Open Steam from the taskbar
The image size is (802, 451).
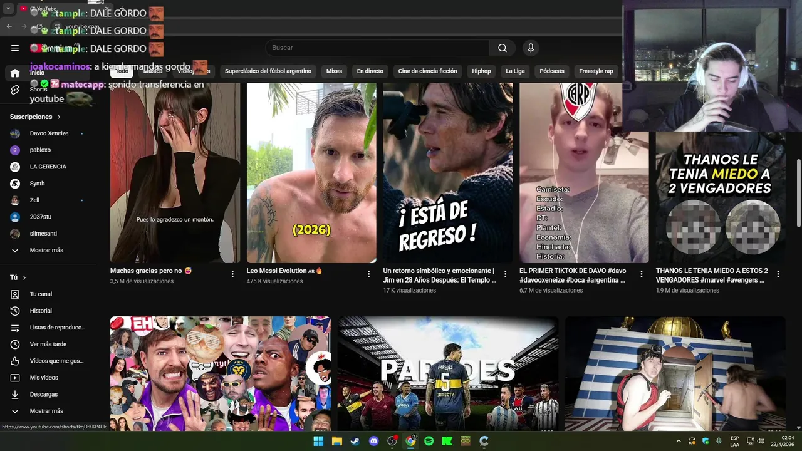pos(355,441)
